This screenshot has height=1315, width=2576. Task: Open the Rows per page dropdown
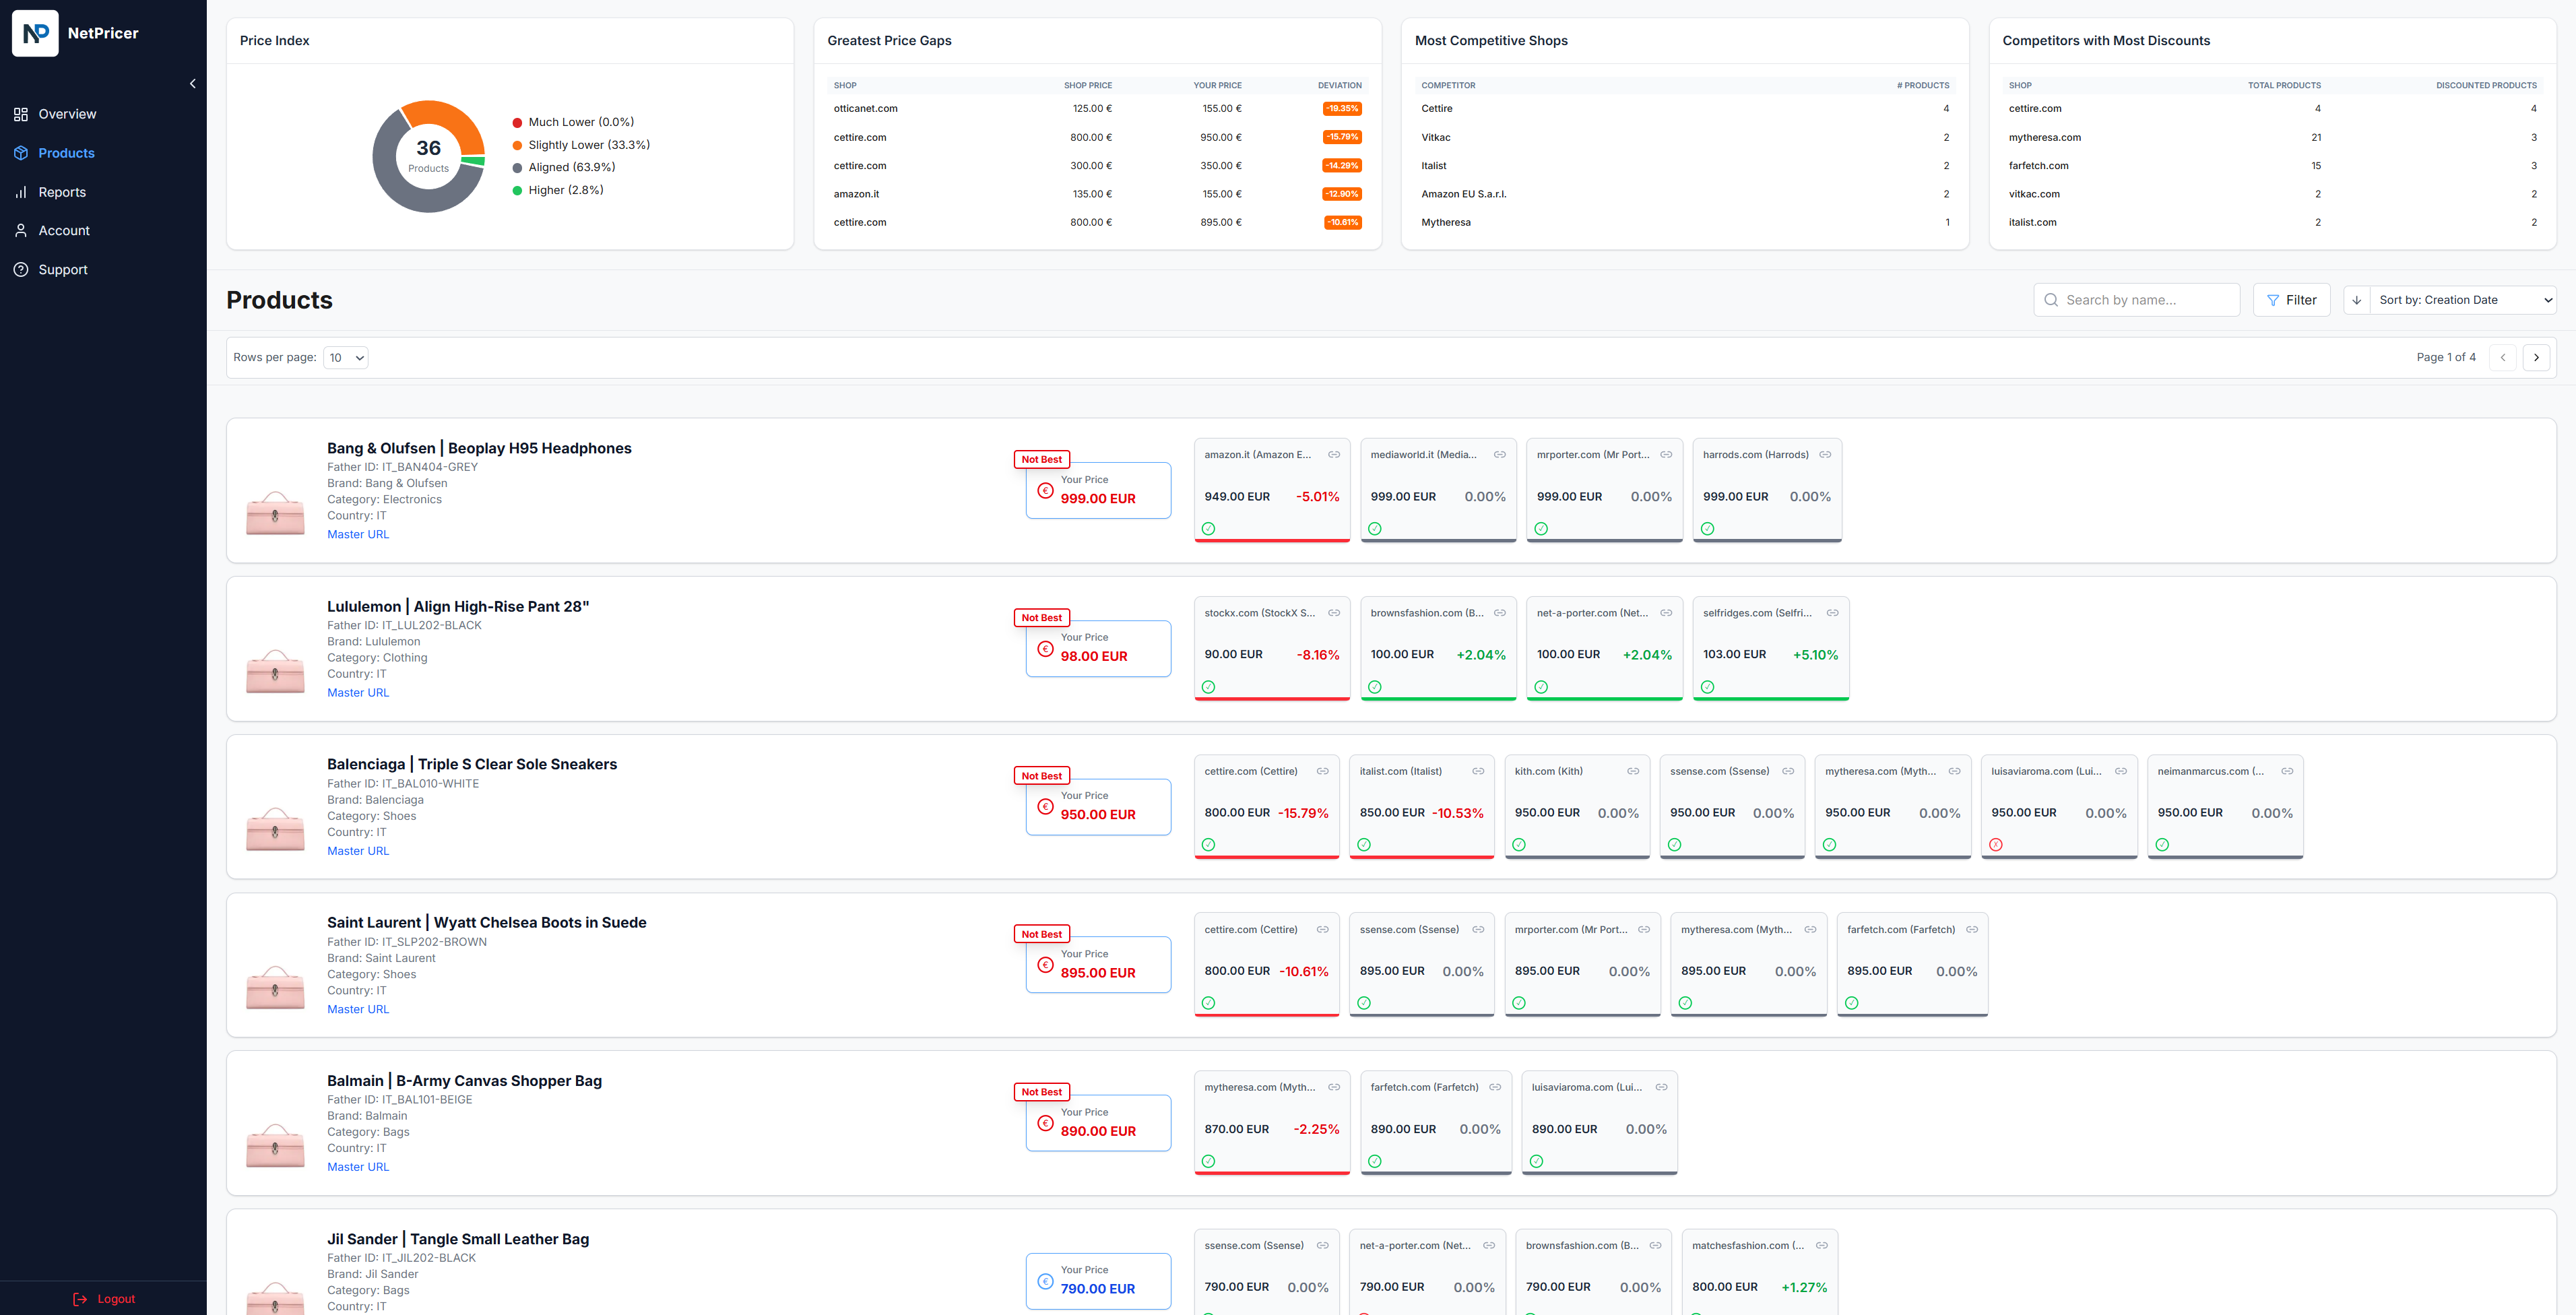coord(345,357)
